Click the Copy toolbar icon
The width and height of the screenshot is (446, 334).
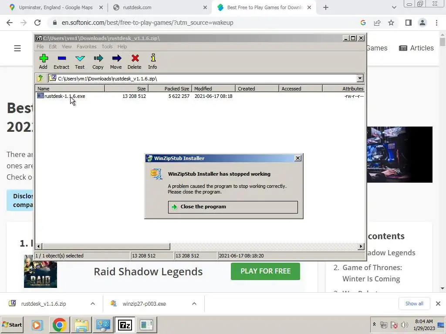coord(98,61)
